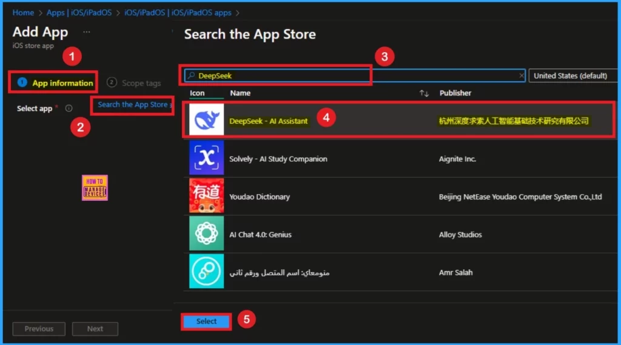Image resolution: width=621 pixels, height=345 pixels.
Task: Select the Solvely - AI Study Companion name
Action: [278, 159]
